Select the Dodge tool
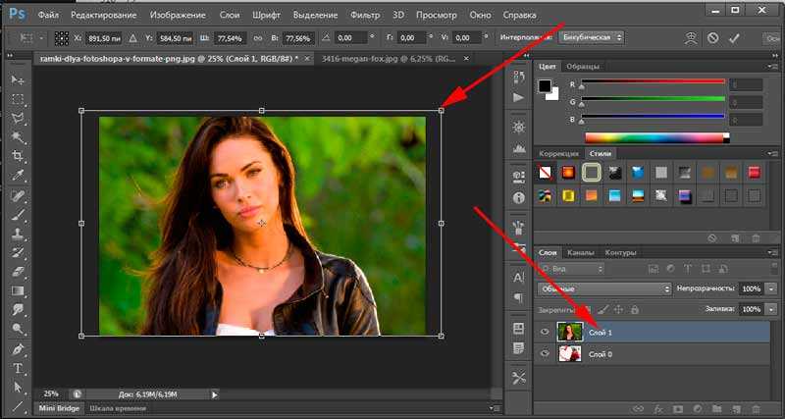Image resolution: width=785 pixels, height=419 pixels. coord(18,329)
